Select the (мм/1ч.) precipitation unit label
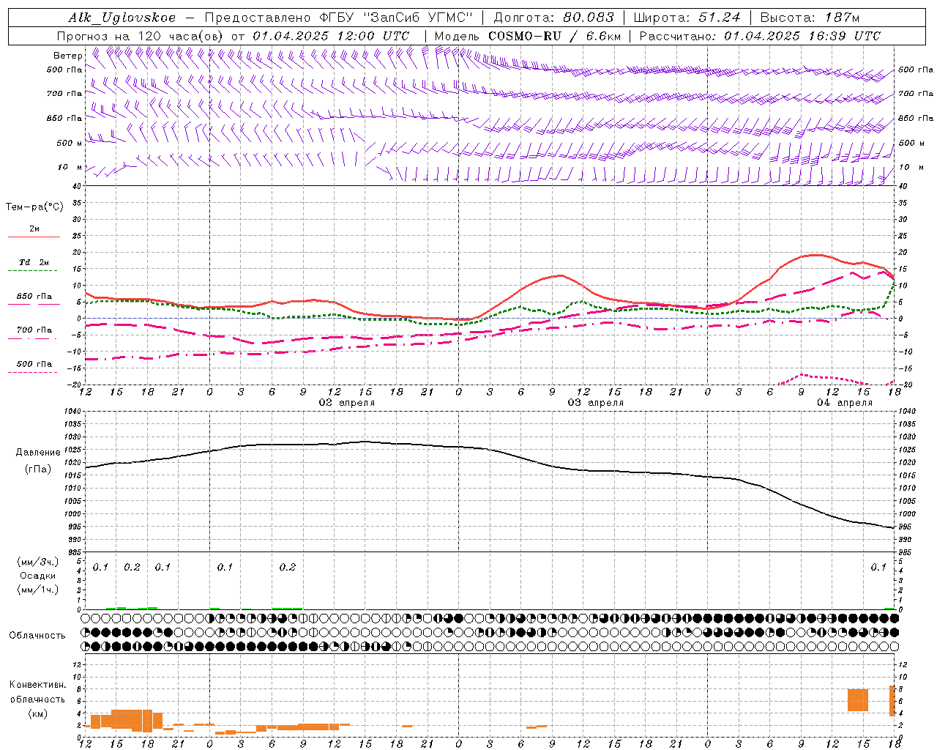The image size is (937, 750). click(x=37, y=590)
